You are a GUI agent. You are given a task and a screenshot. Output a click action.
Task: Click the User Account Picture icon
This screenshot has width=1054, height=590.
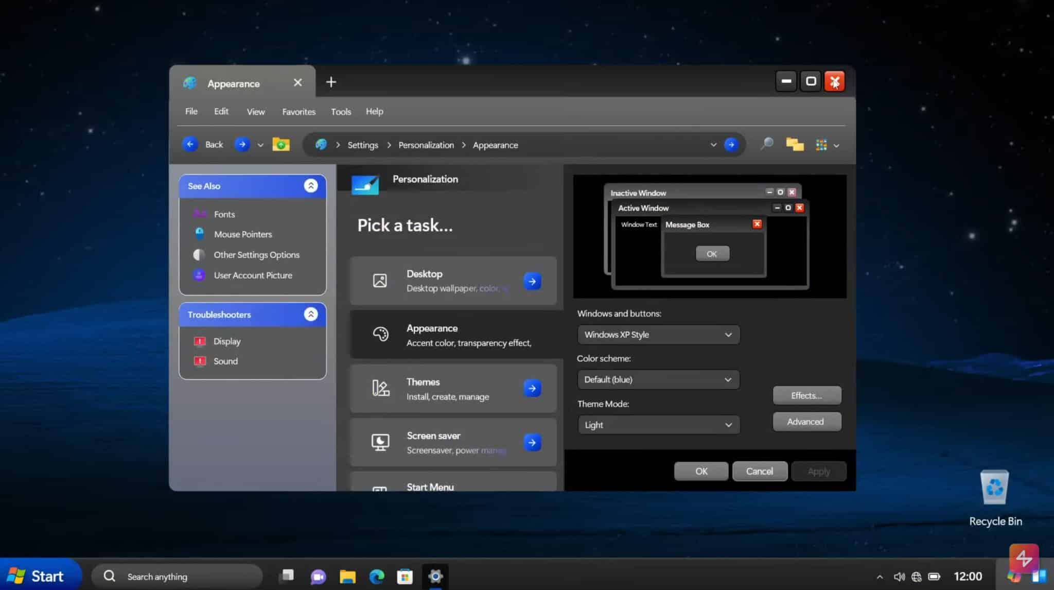coord(200,275)
